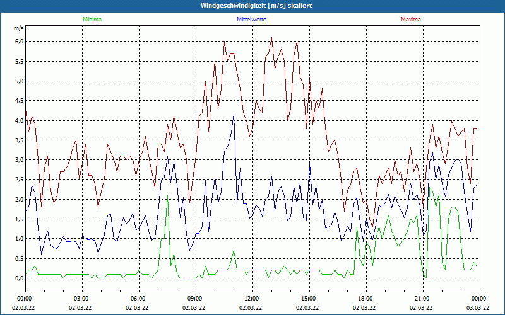Image resolution: width=505 pixels, height=315 pixels.
Task: Click the 4,5 y-axis value
Action: click(20, 101)
